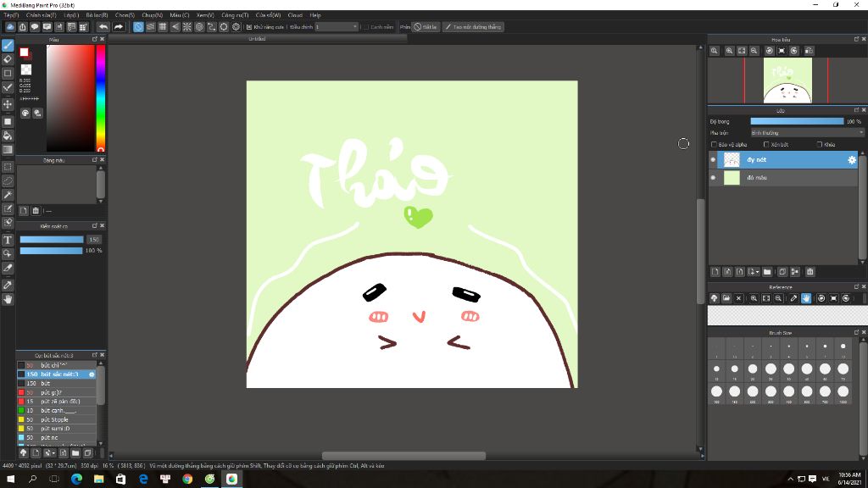Viewport: 868px width, 488px height.
Task: Toggle the 'Xén bớt' clipping checkbox
Action: pos(766,144)
